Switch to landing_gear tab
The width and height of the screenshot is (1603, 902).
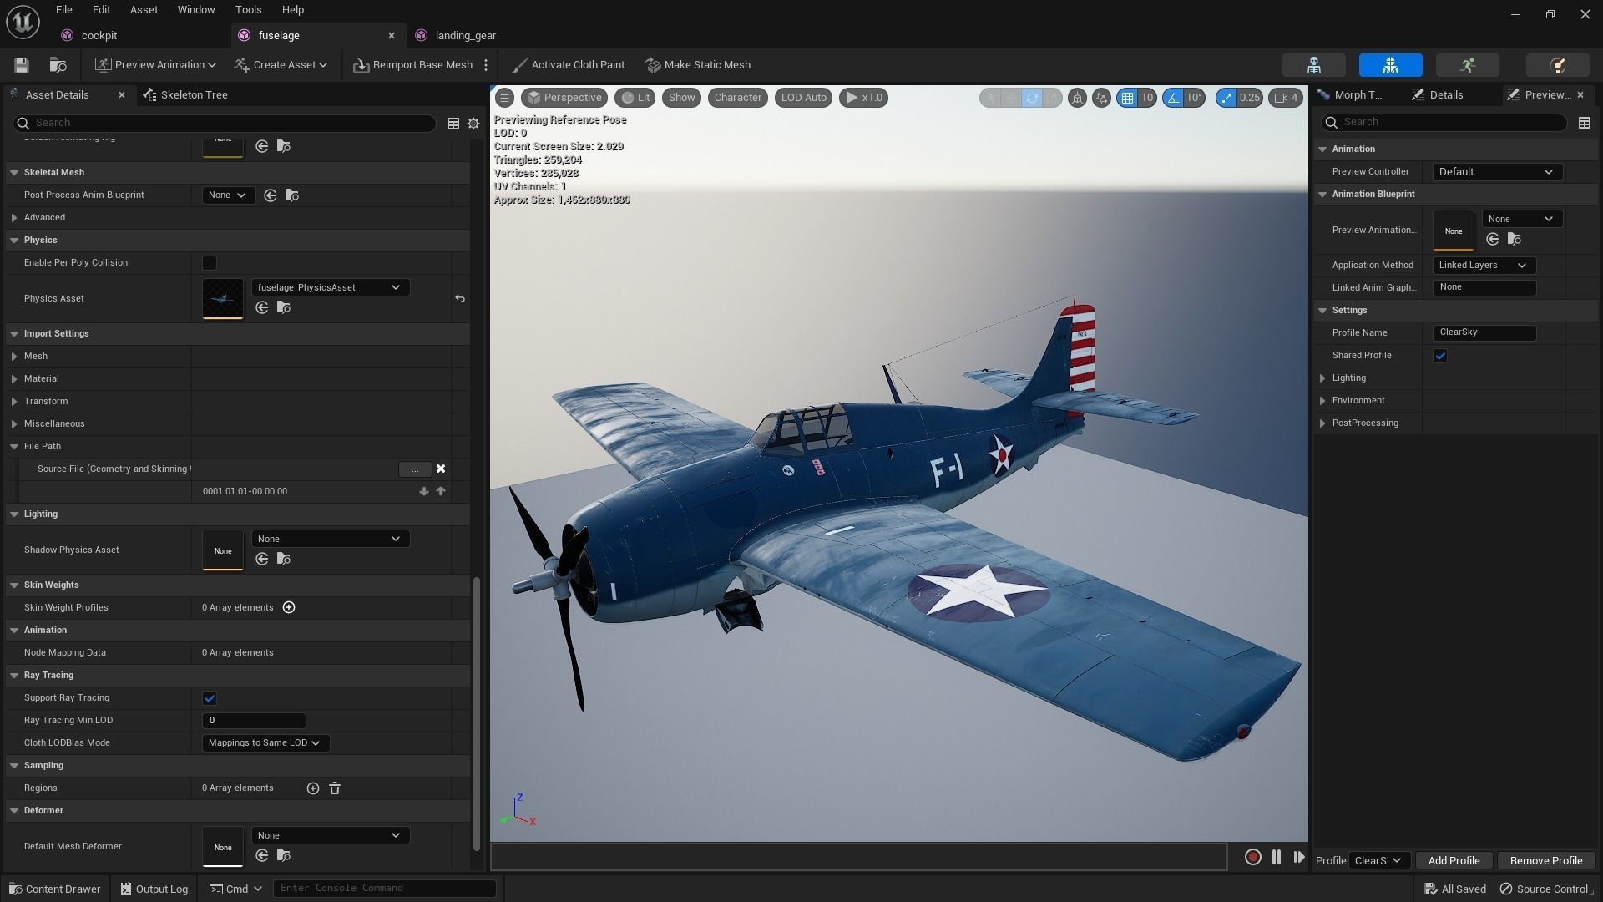tap(465, 35)
